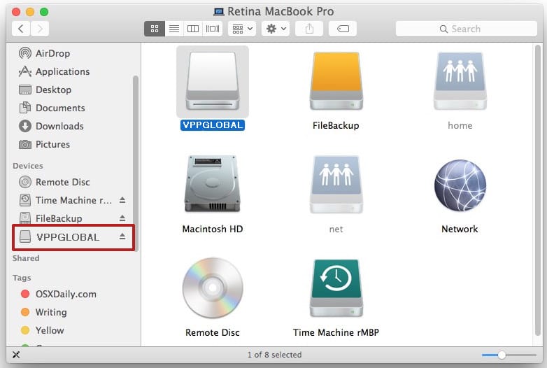This screenshot has height=368, width=547.
Task: Focus the Search field
Action: (466, 29)
